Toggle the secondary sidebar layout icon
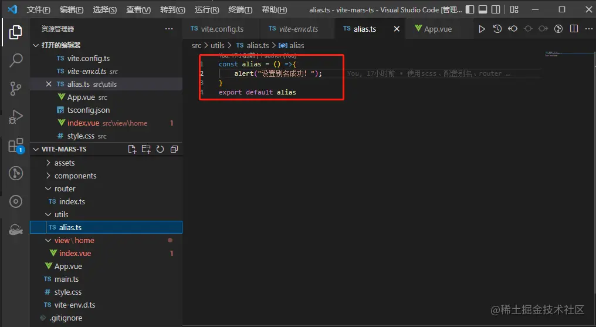The height and width of the screenshot is (327, 596). (x=496, y=9)
